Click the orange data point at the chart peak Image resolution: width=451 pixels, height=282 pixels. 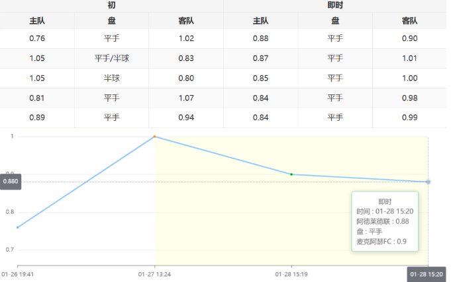154,137
